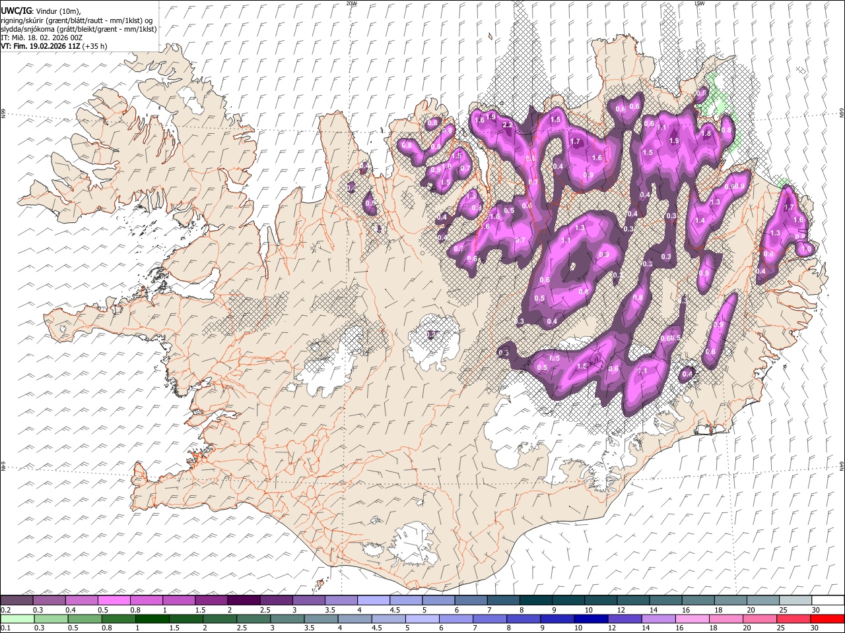Click the "0.1" label under the bottom scale
The width and height of the screenshot is (845, 633).
(6, 628)
